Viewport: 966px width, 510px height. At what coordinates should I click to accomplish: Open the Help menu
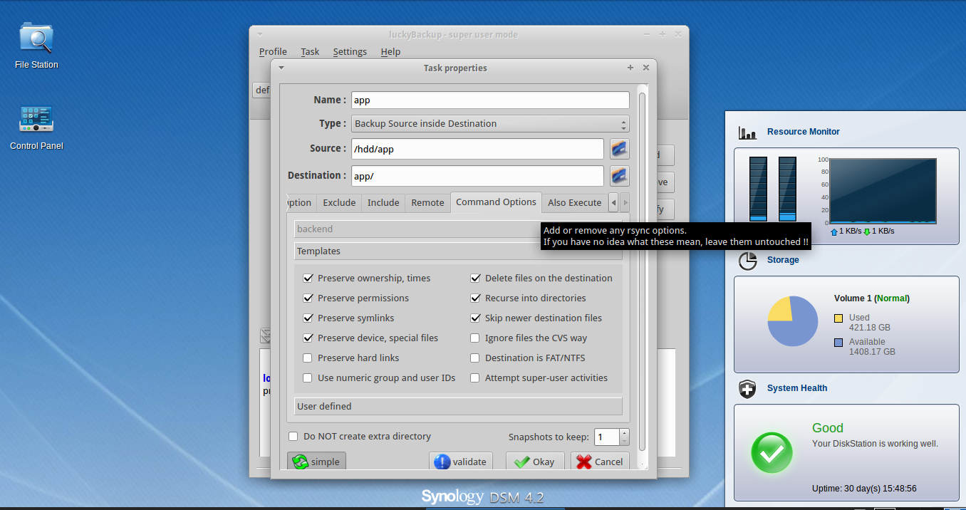(x=390, y=51)
